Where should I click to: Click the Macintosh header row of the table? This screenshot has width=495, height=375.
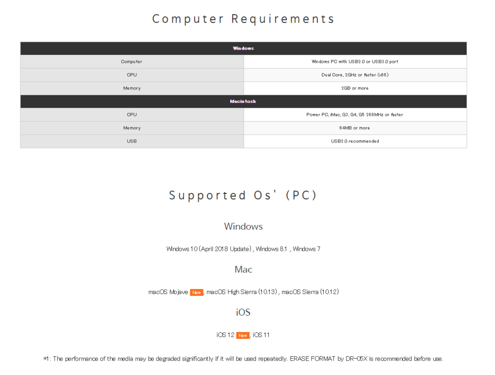tap(244, 101)
